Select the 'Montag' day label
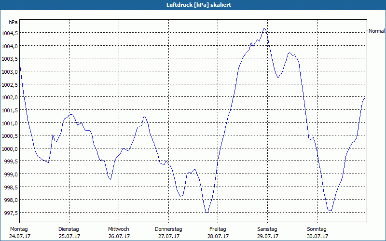Screen dimensions: 386x241 19,229
